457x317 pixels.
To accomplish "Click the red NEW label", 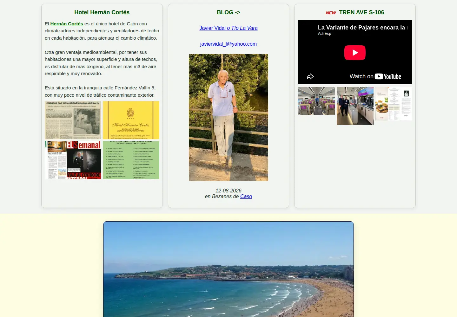I will [331, 13].
